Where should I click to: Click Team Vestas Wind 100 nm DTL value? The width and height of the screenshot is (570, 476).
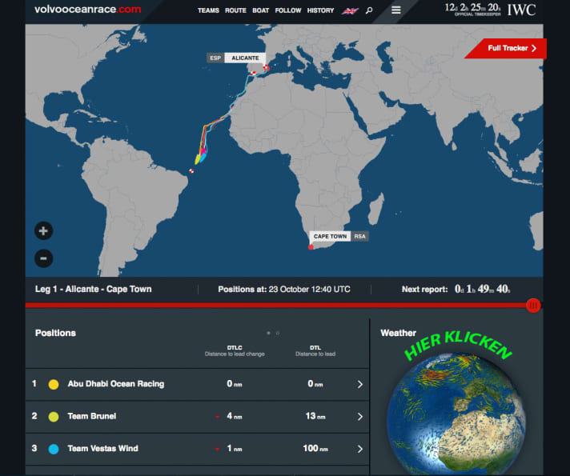click(x=315, y=449)
